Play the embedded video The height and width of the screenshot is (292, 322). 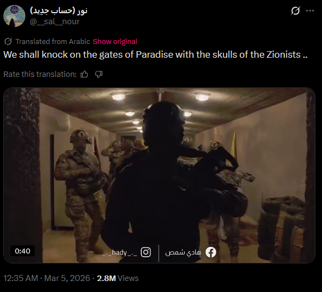159,175
